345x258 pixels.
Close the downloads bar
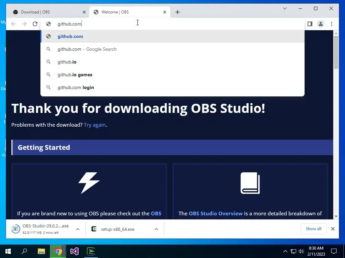(333, 229)
